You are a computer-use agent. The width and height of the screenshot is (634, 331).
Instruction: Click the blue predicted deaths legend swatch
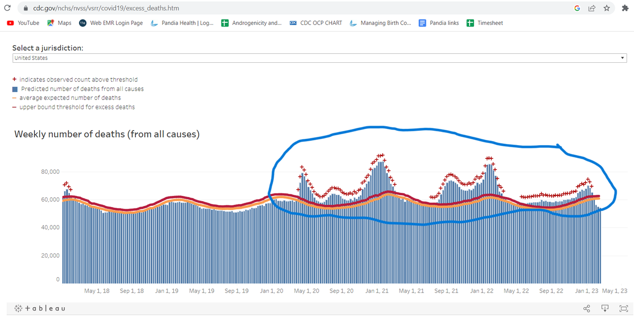coord(15,89)
